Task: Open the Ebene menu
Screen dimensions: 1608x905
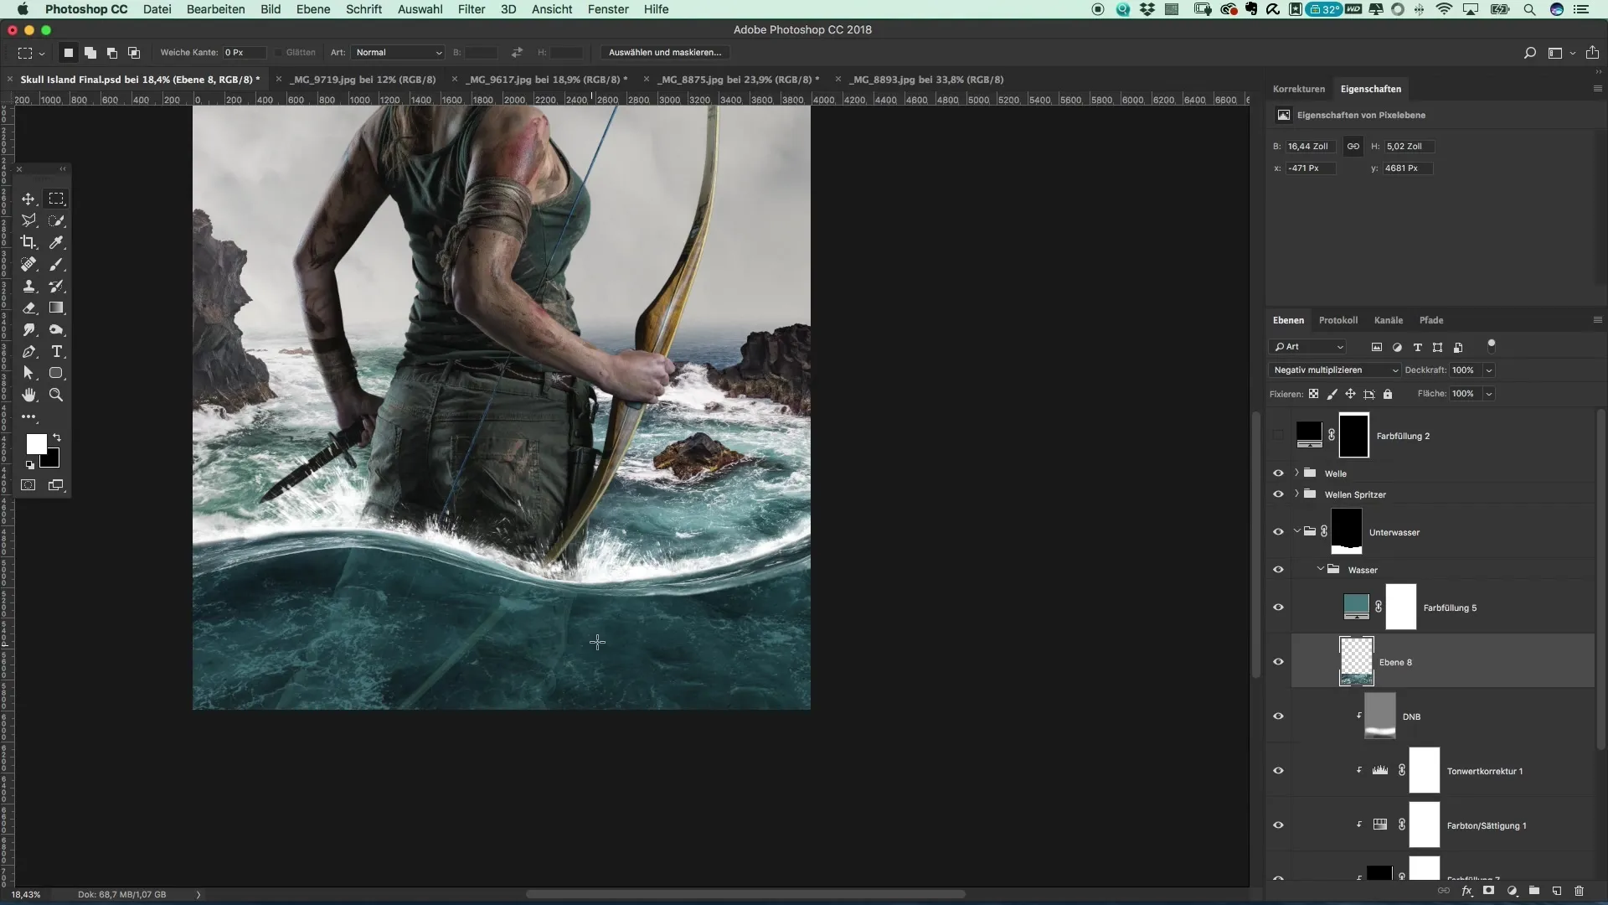Action: [313, 9]
